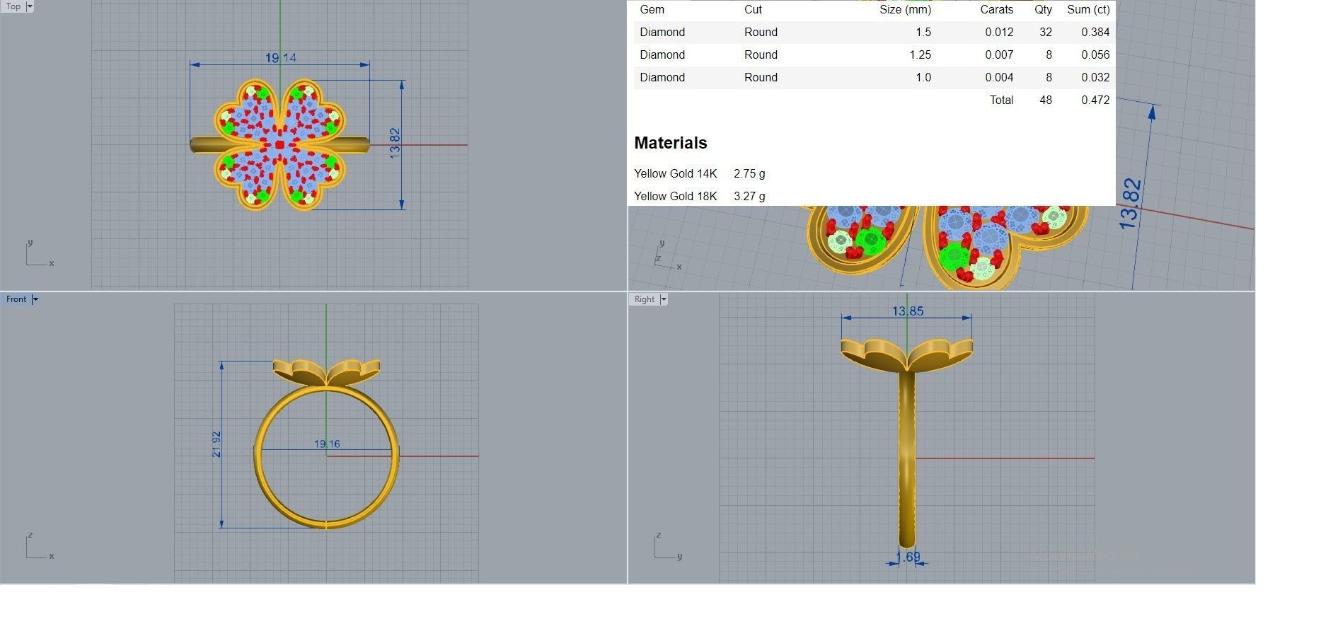1333x636 pixels.
Task: Click the Qty column header
Action: click(x=1043, y=10)
